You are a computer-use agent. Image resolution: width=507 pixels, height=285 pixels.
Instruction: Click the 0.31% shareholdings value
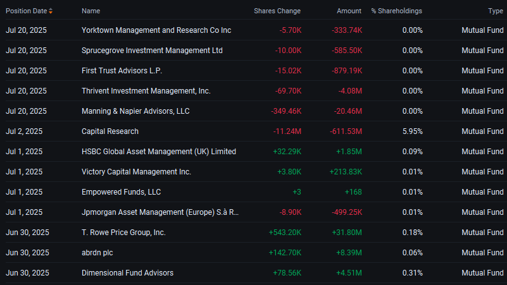point(413,273)
